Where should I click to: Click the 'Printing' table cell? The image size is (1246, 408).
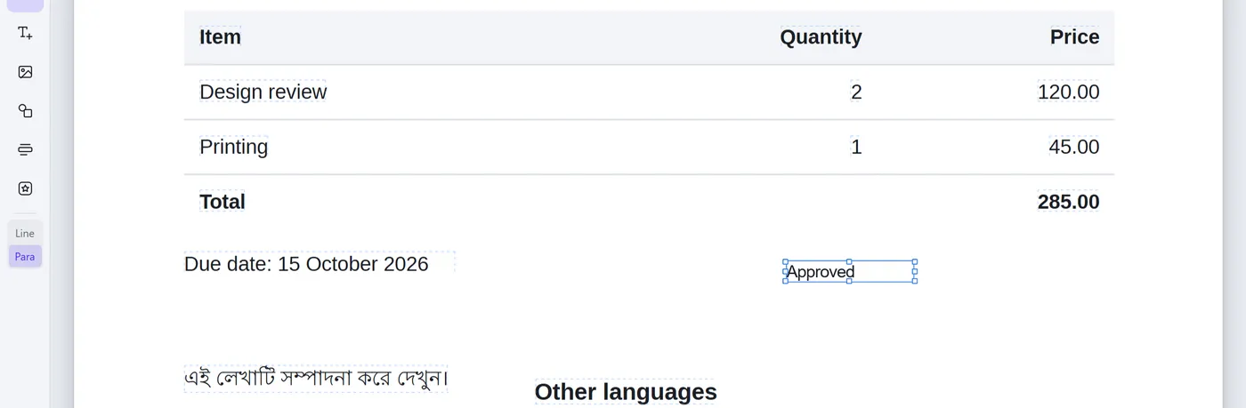click(x=233, y=147)
